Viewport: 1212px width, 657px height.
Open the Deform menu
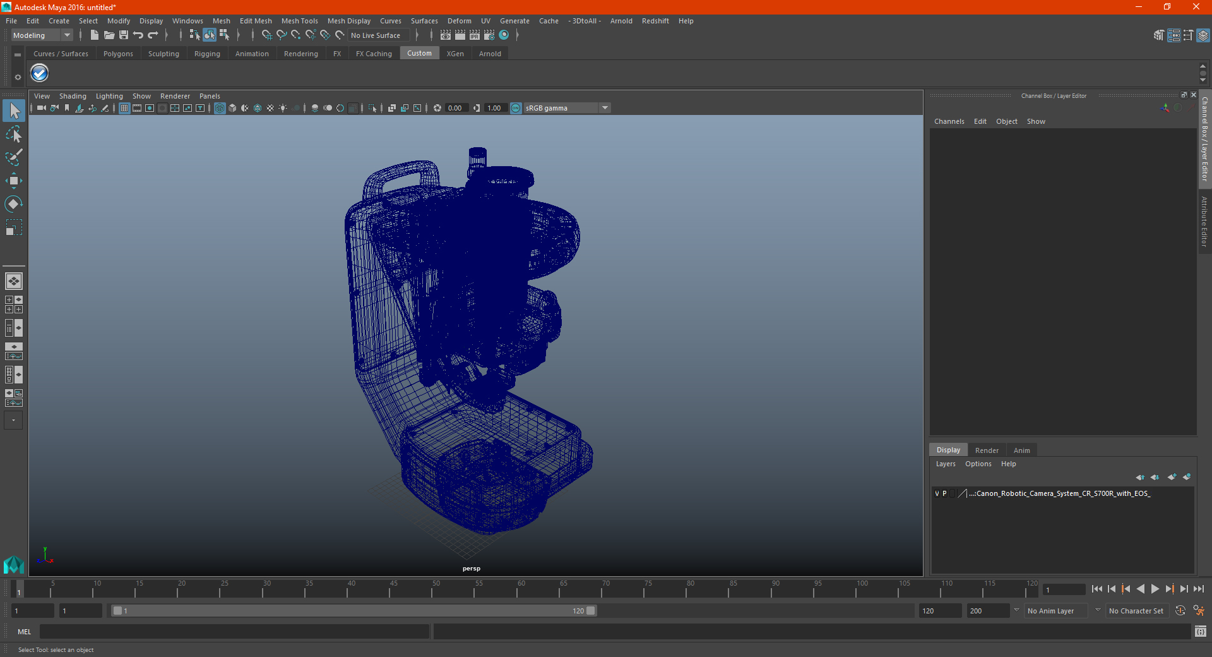point(459,21)
